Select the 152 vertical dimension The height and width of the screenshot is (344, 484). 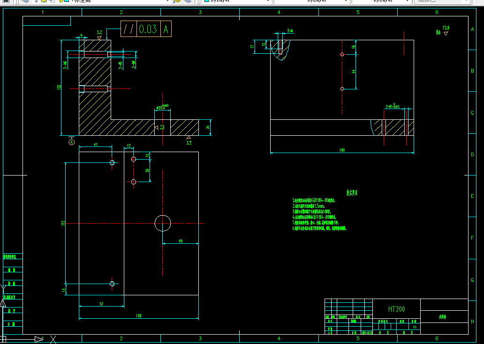pyautogui.click(x=63, y=223)
